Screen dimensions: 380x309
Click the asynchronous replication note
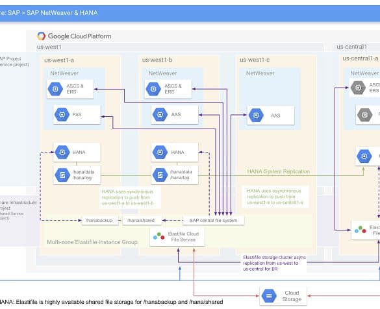tap(275, 197)
